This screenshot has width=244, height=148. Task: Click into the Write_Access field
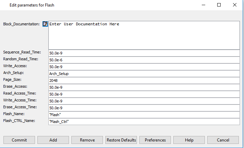pyautogui.click(x=144, y=67)
